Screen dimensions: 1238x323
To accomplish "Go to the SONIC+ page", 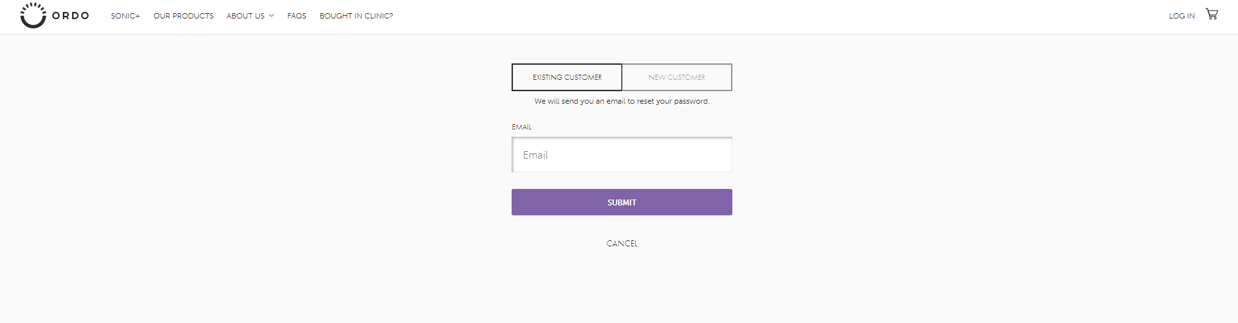I will click(x=126, y=16).
